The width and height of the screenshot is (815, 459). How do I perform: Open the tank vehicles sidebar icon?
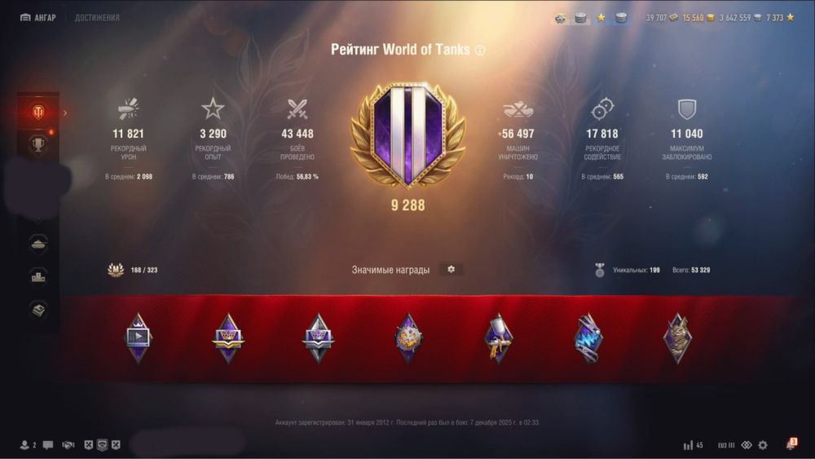pyautogui.click(x=38, y=243)
